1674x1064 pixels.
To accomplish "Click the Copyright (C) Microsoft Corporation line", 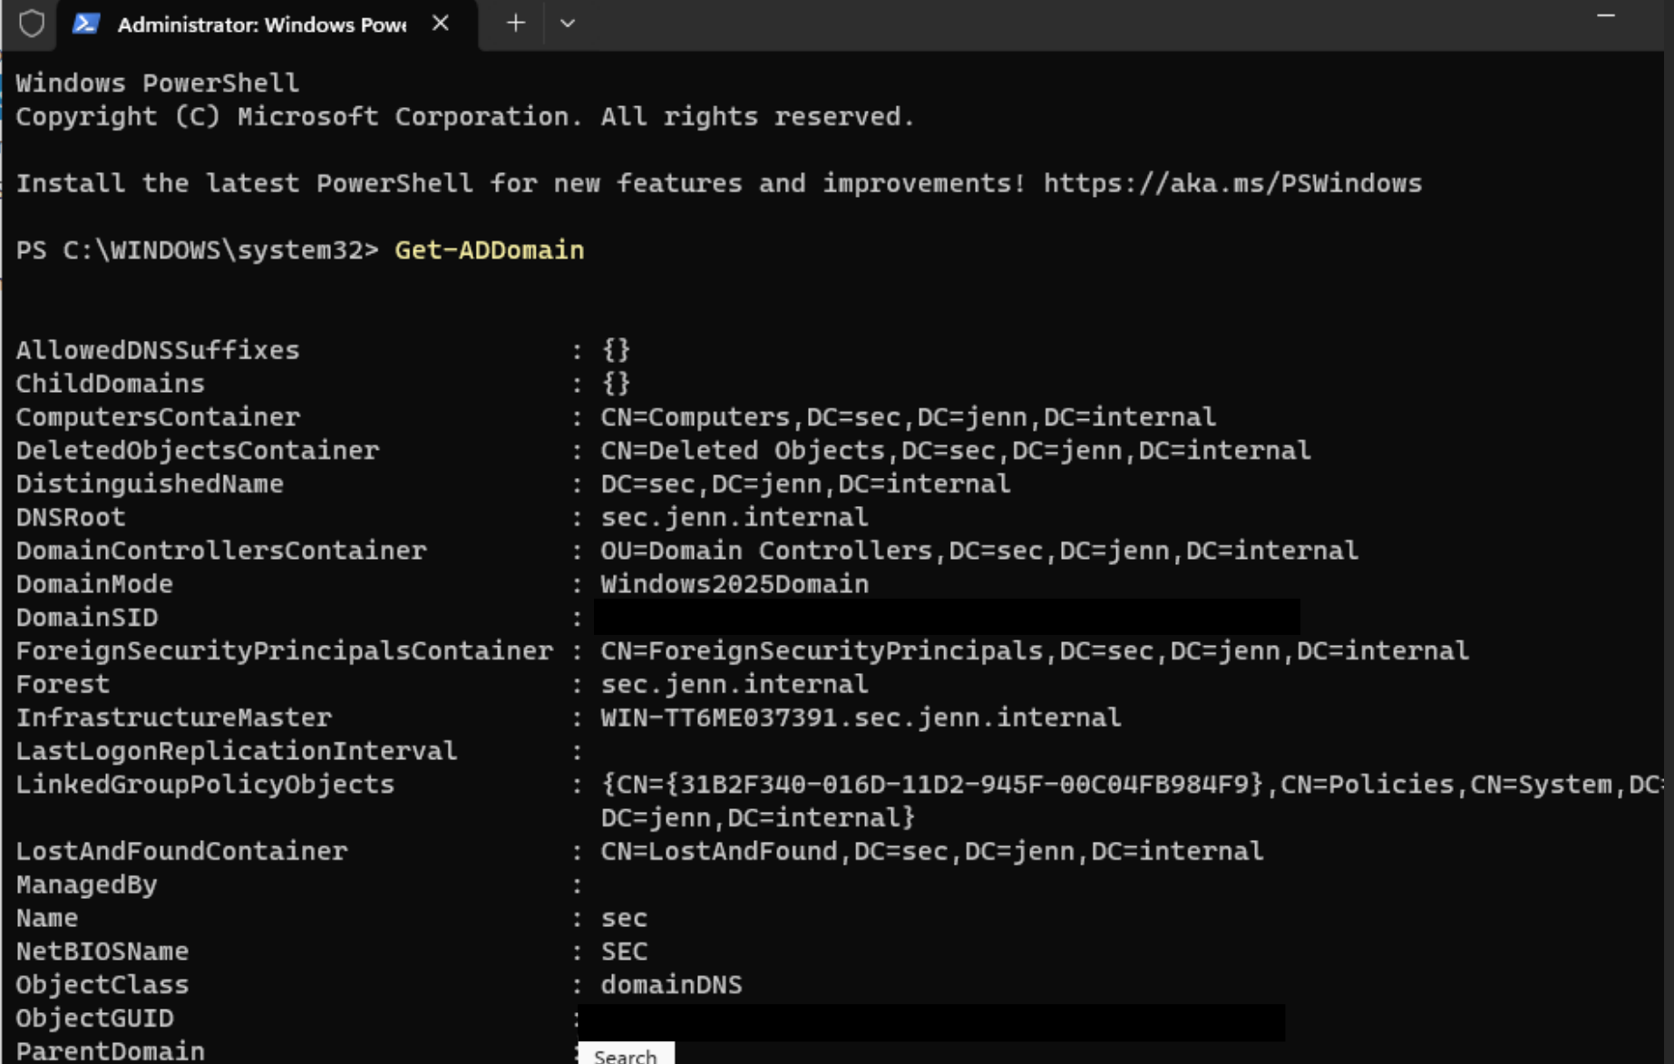I will [465, 117].
